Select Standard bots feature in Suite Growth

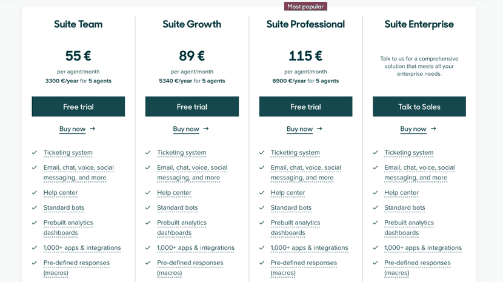[x=177, y=208]
